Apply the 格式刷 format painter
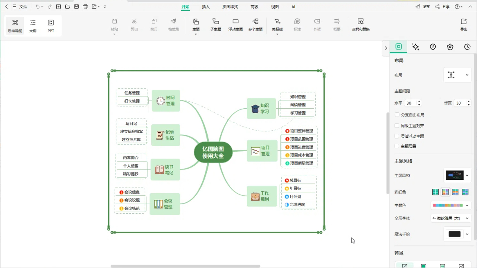This screenshot has width=477, height=268. pos(174,24)
